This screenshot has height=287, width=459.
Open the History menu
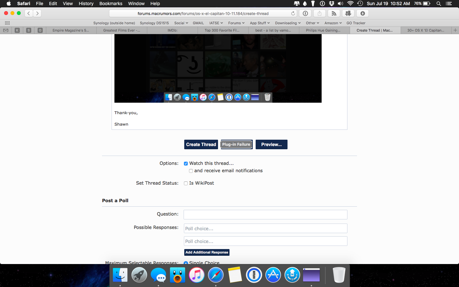(x=86, y=4)
